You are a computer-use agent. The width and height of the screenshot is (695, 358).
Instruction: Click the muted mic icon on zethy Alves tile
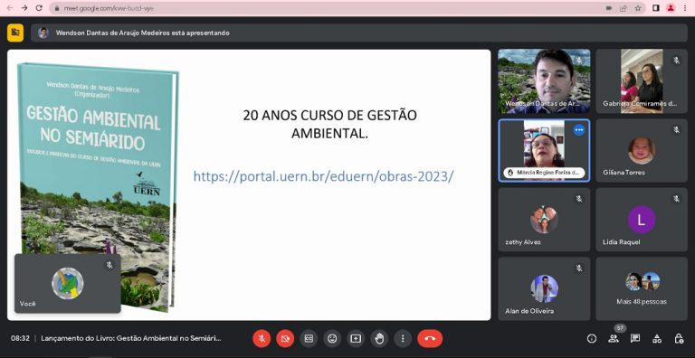click(x=579, y=199)
